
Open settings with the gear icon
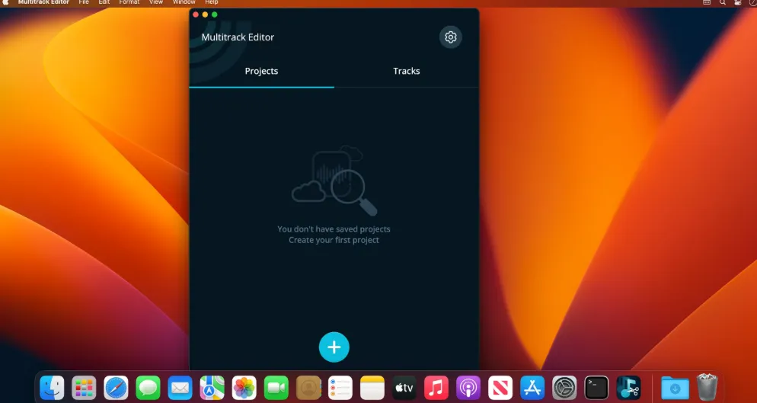pos(450,37)
